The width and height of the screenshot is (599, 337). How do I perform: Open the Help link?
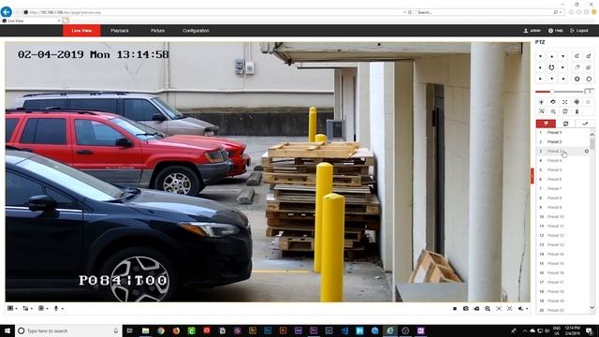pos(555,31)
